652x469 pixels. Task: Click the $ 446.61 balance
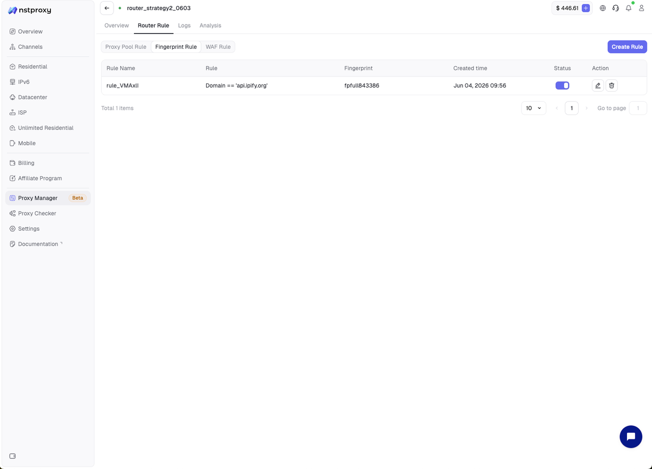[x=567, y=8]
